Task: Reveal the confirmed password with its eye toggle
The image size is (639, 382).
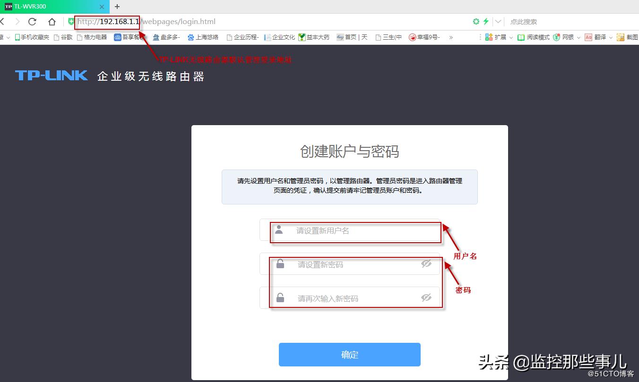Action: pyautogui.click(x=426, y=297)
